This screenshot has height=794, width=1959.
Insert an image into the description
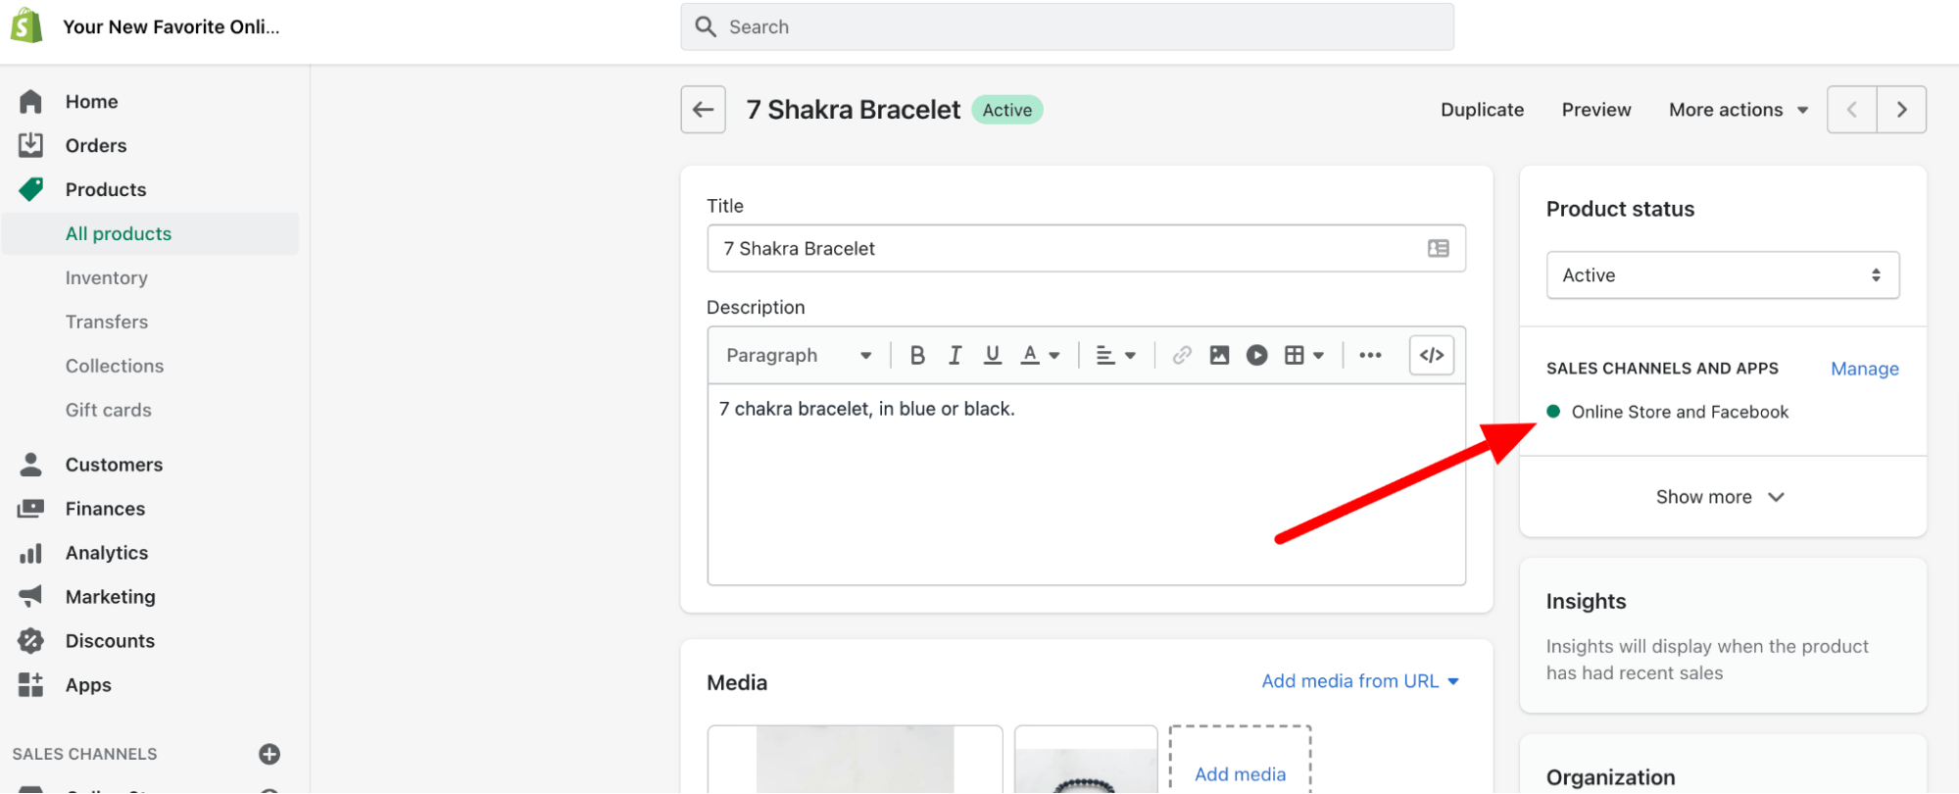click(x=1219, y=355)
